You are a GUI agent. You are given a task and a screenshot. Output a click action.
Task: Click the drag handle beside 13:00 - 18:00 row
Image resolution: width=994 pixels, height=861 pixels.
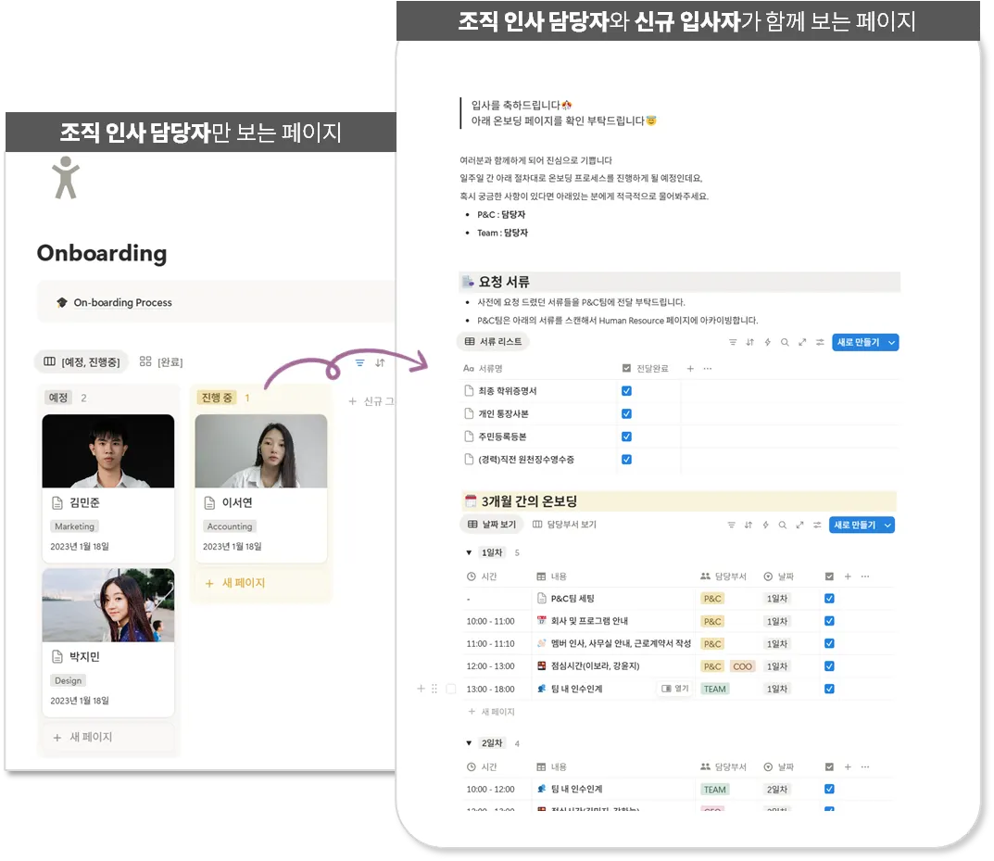coord(434,690)
